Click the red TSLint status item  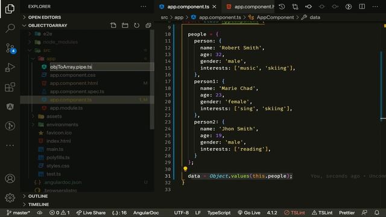[294, 213]
